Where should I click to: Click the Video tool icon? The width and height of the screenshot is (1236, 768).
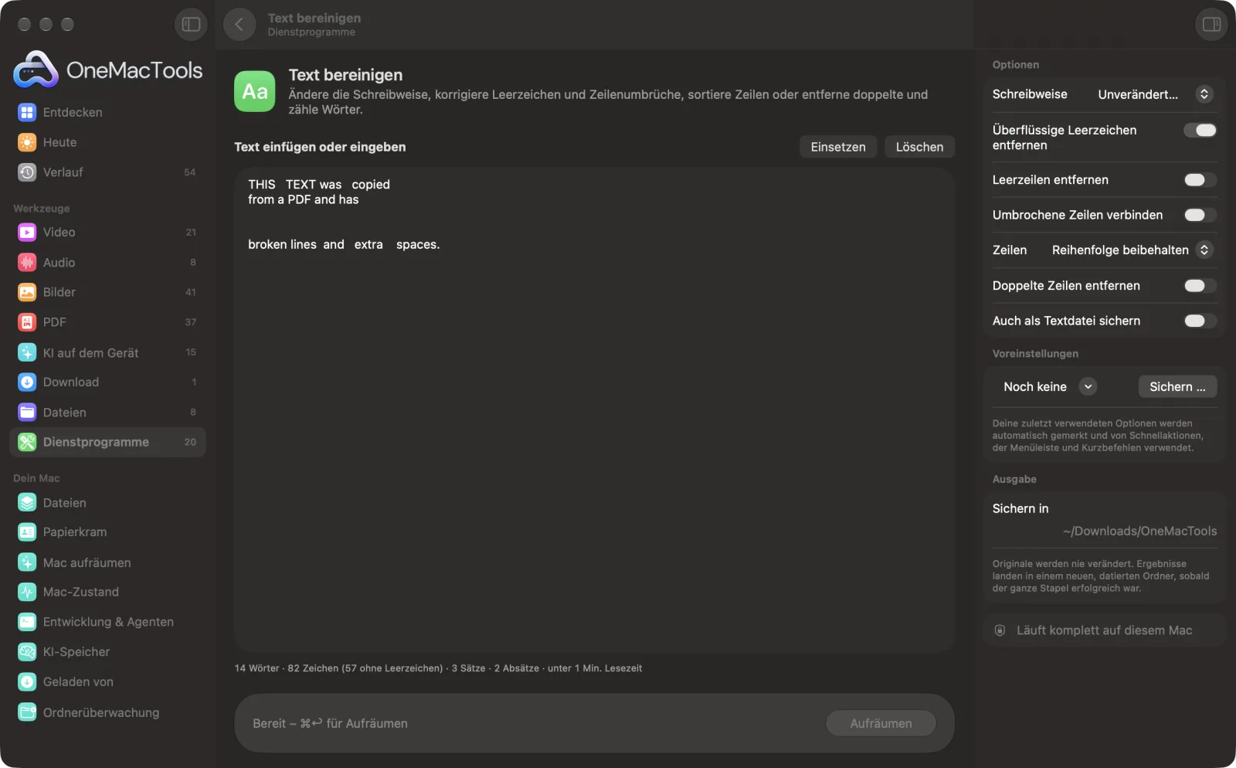[27, 233]
